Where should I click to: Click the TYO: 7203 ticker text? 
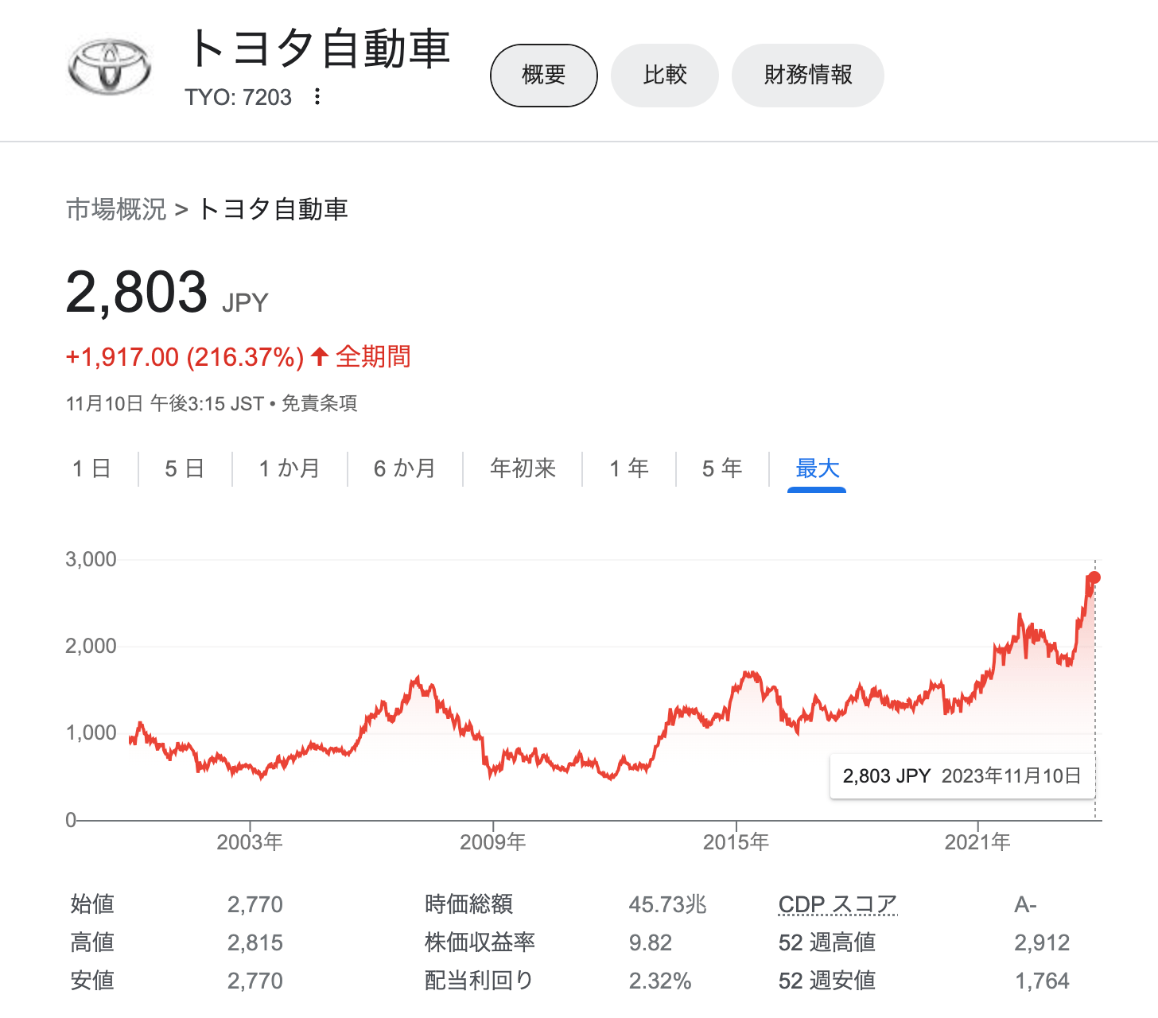(238, 97)
